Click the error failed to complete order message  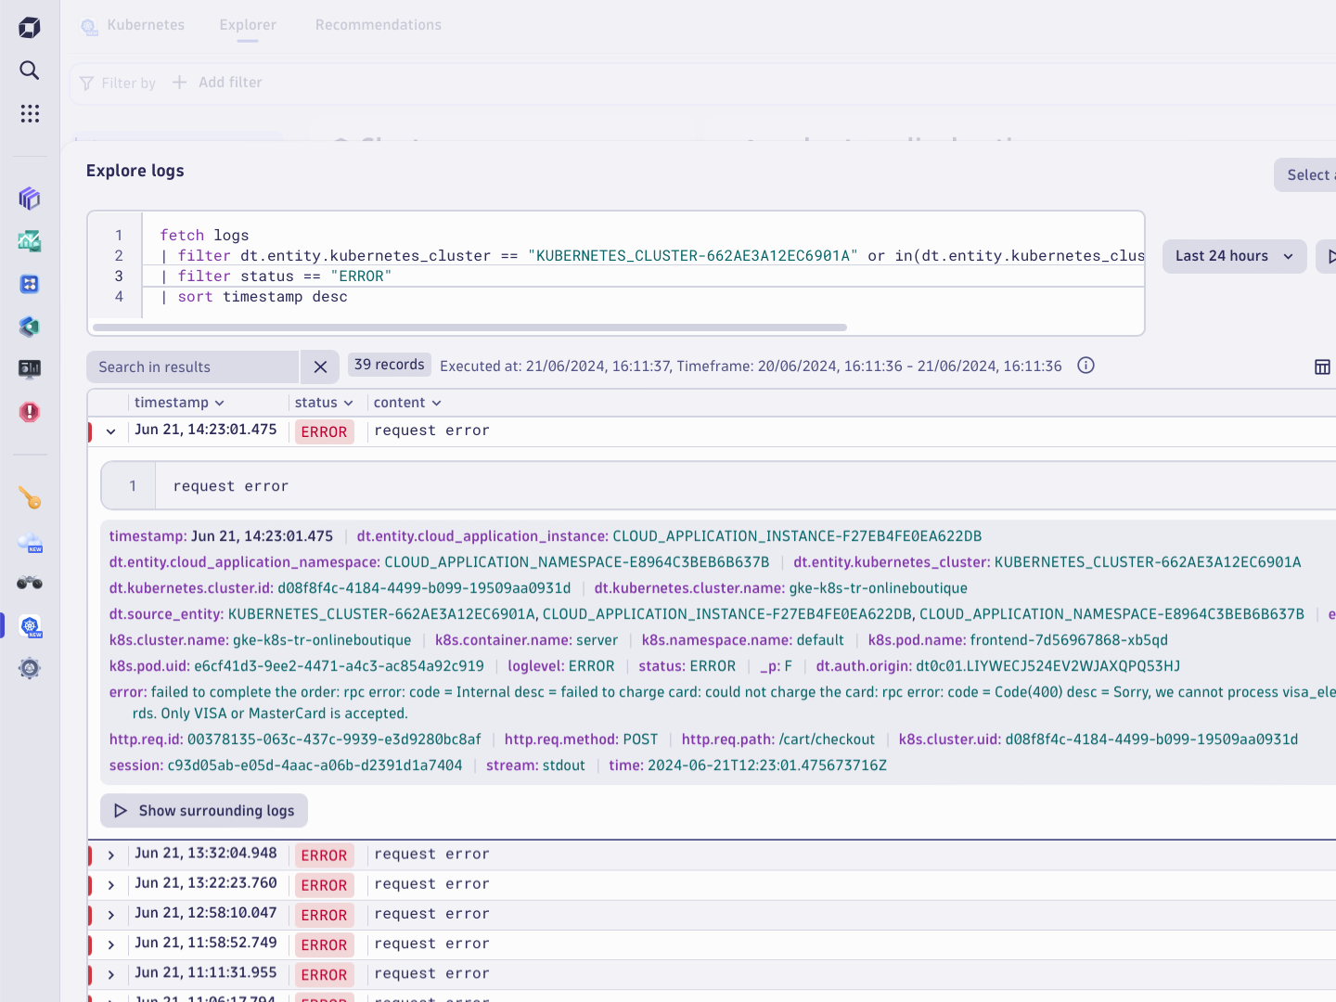pos(723,702)
